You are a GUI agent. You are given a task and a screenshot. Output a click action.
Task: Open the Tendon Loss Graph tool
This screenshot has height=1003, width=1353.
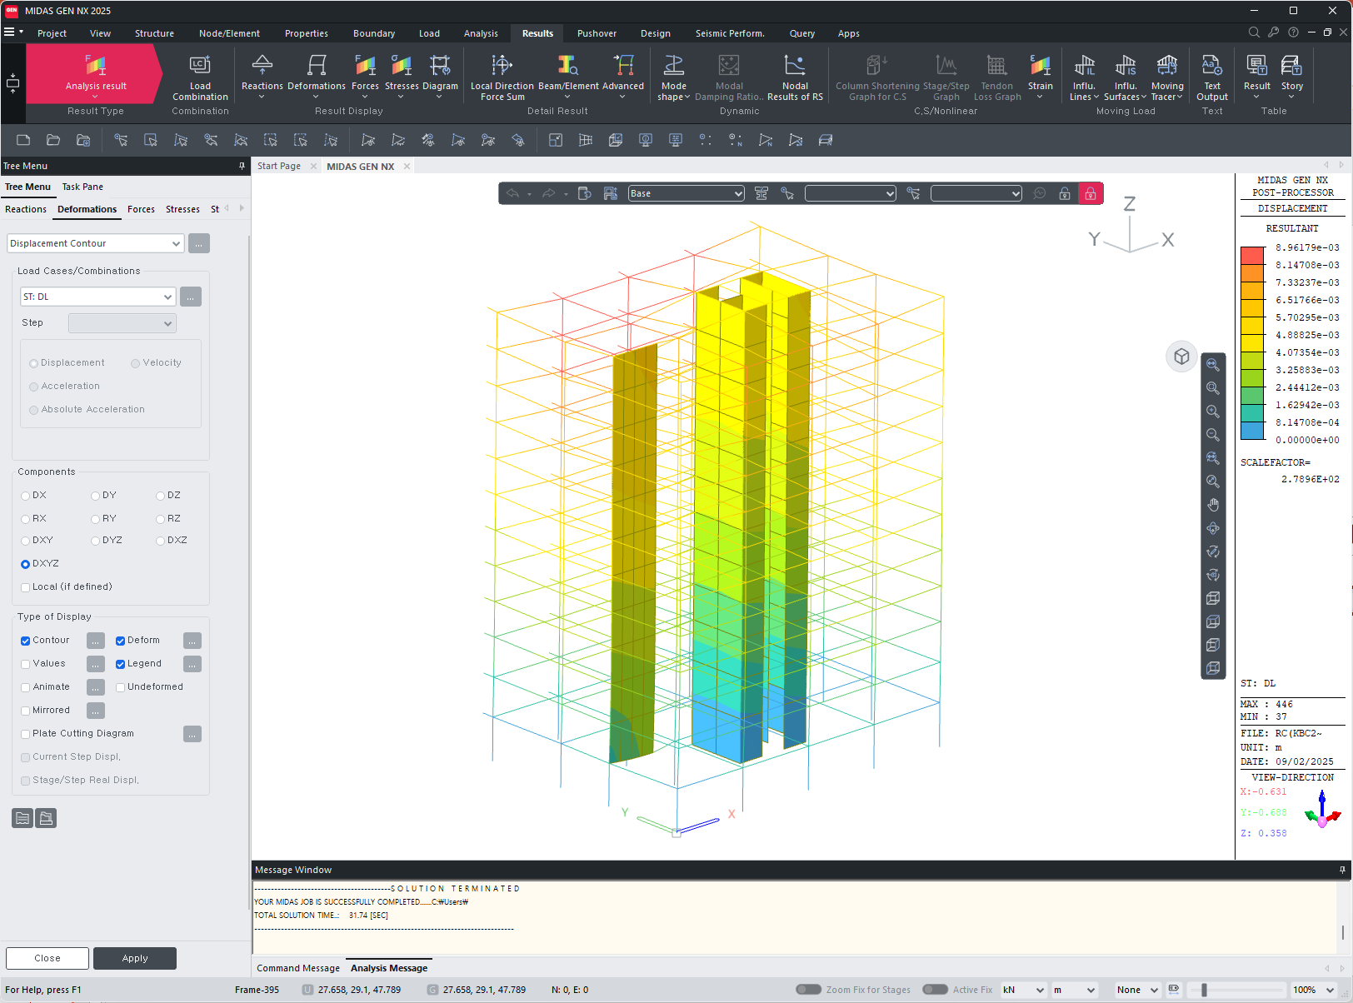coord(996,75)
